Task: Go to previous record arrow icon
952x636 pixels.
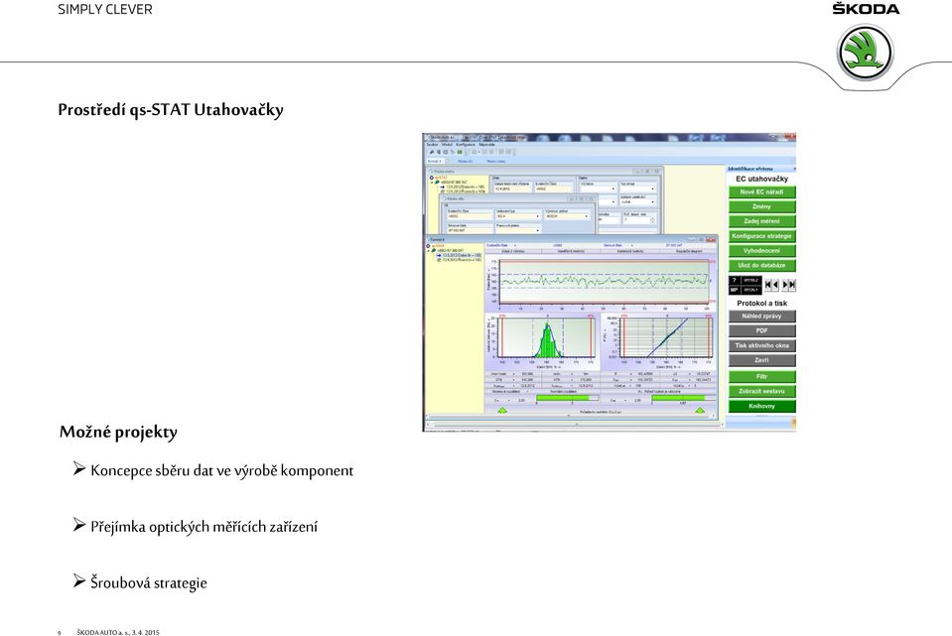Action: coord(775,284)
